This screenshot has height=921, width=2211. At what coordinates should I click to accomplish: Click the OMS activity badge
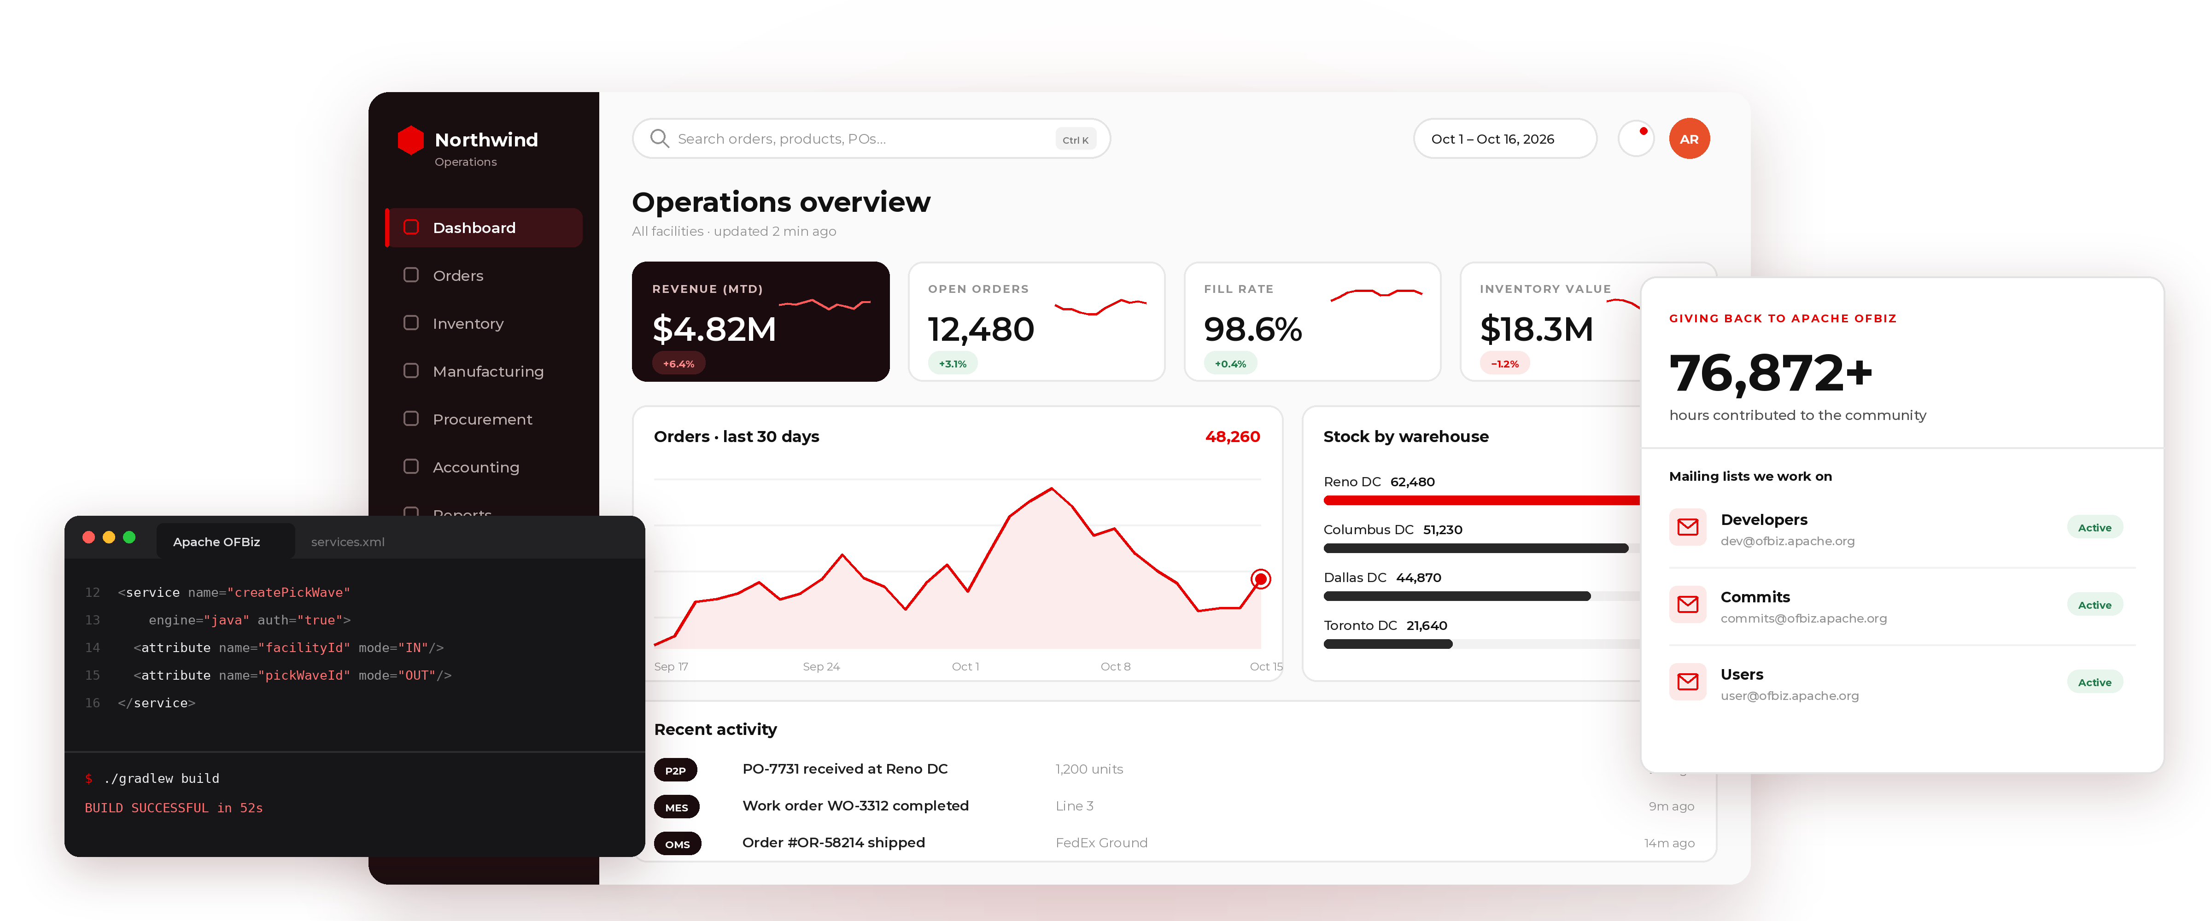pyautogui.click(x=677, y=844)
